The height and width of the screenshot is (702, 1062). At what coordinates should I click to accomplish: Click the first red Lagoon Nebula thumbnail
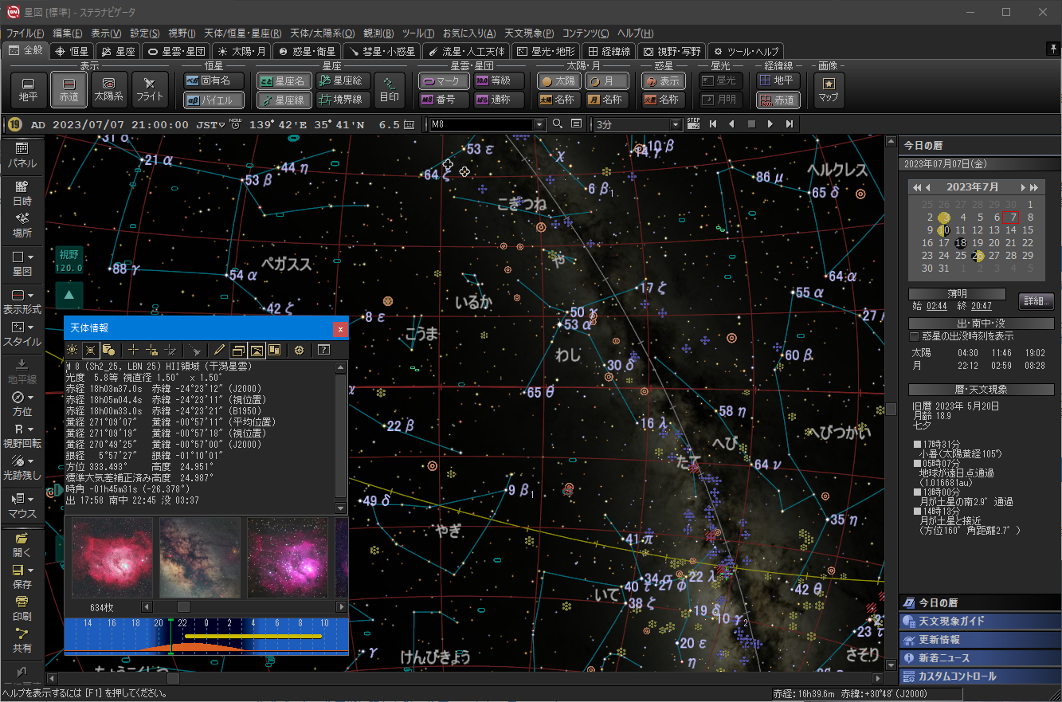coord(112,557)
